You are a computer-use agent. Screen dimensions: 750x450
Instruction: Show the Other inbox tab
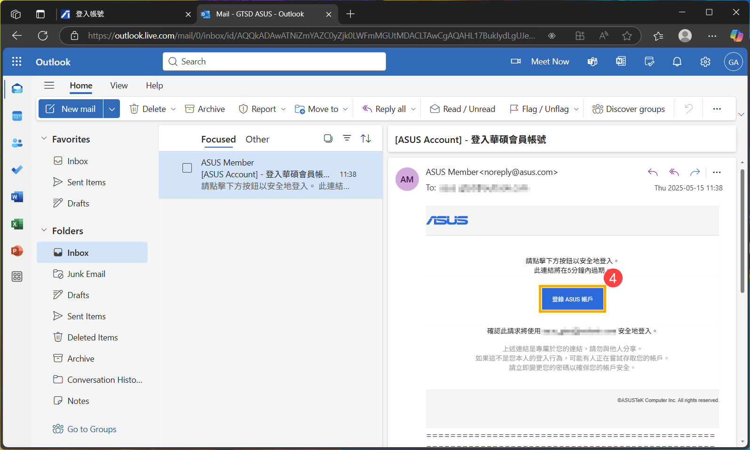pyautogui.click(x=257, y=139)
